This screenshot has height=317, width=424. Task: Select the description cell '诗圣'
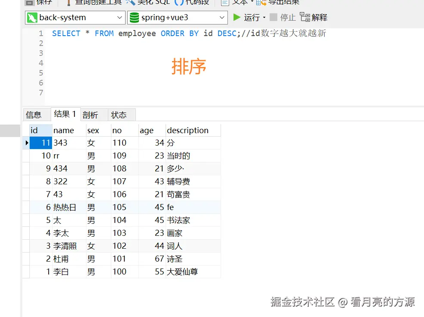click(193, 259)
